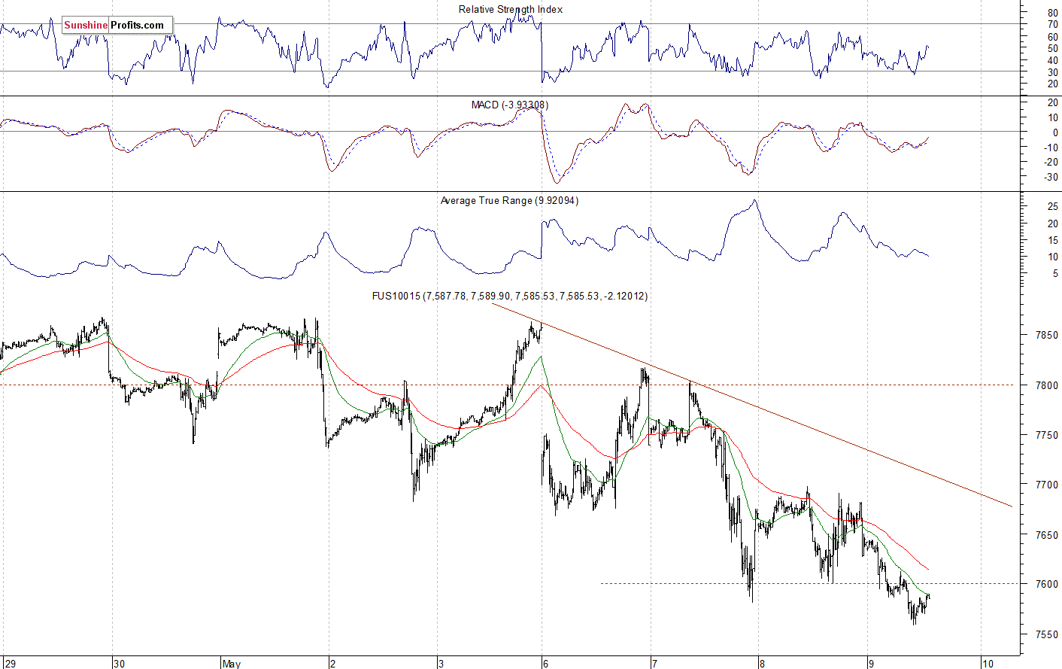Click the May label on time axis

pyautogui.click(x=232, y=664)
